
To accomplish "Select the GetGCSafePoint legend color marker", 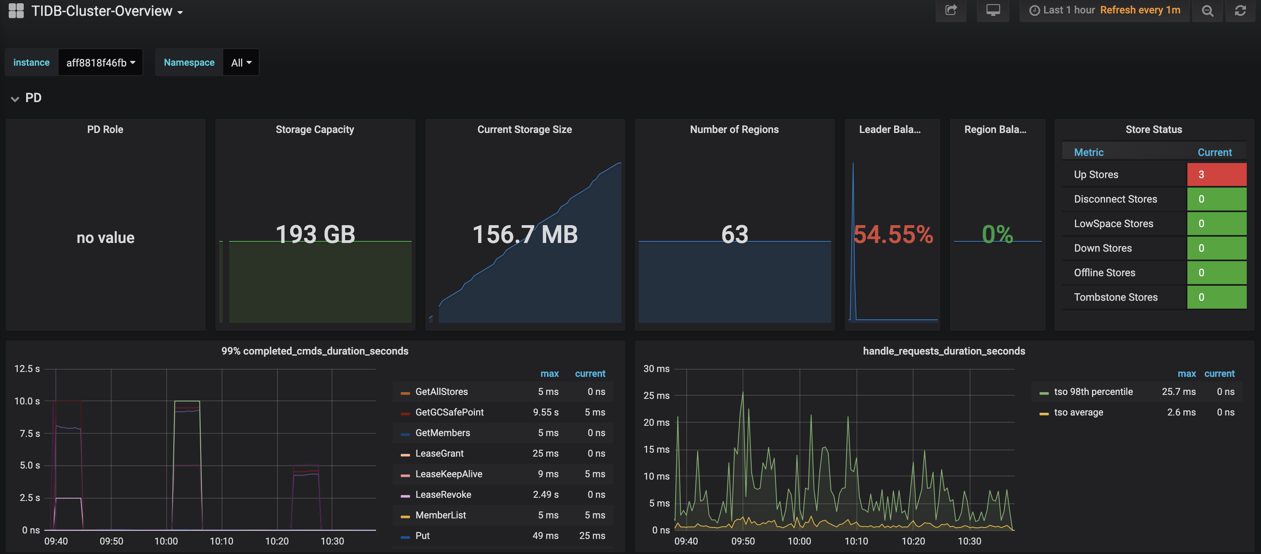I will point(405,412).
